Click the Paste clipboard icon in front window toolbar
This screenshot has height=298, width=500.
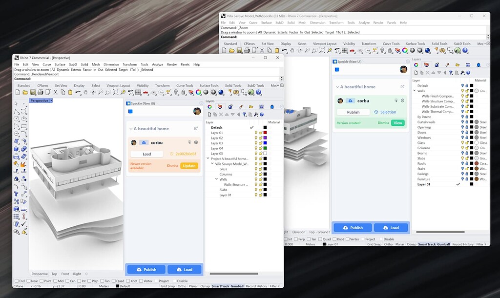(70, 92)
